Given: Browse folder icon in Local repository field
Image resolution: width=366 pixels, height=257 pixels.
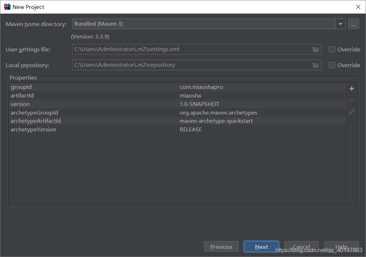Looking at the screenshot, I should point(316,65).
